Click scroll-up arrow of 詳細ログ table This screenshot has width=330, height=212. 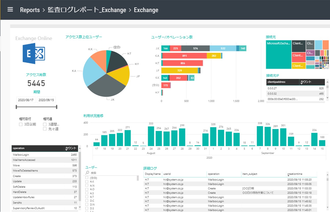[327, 174]
